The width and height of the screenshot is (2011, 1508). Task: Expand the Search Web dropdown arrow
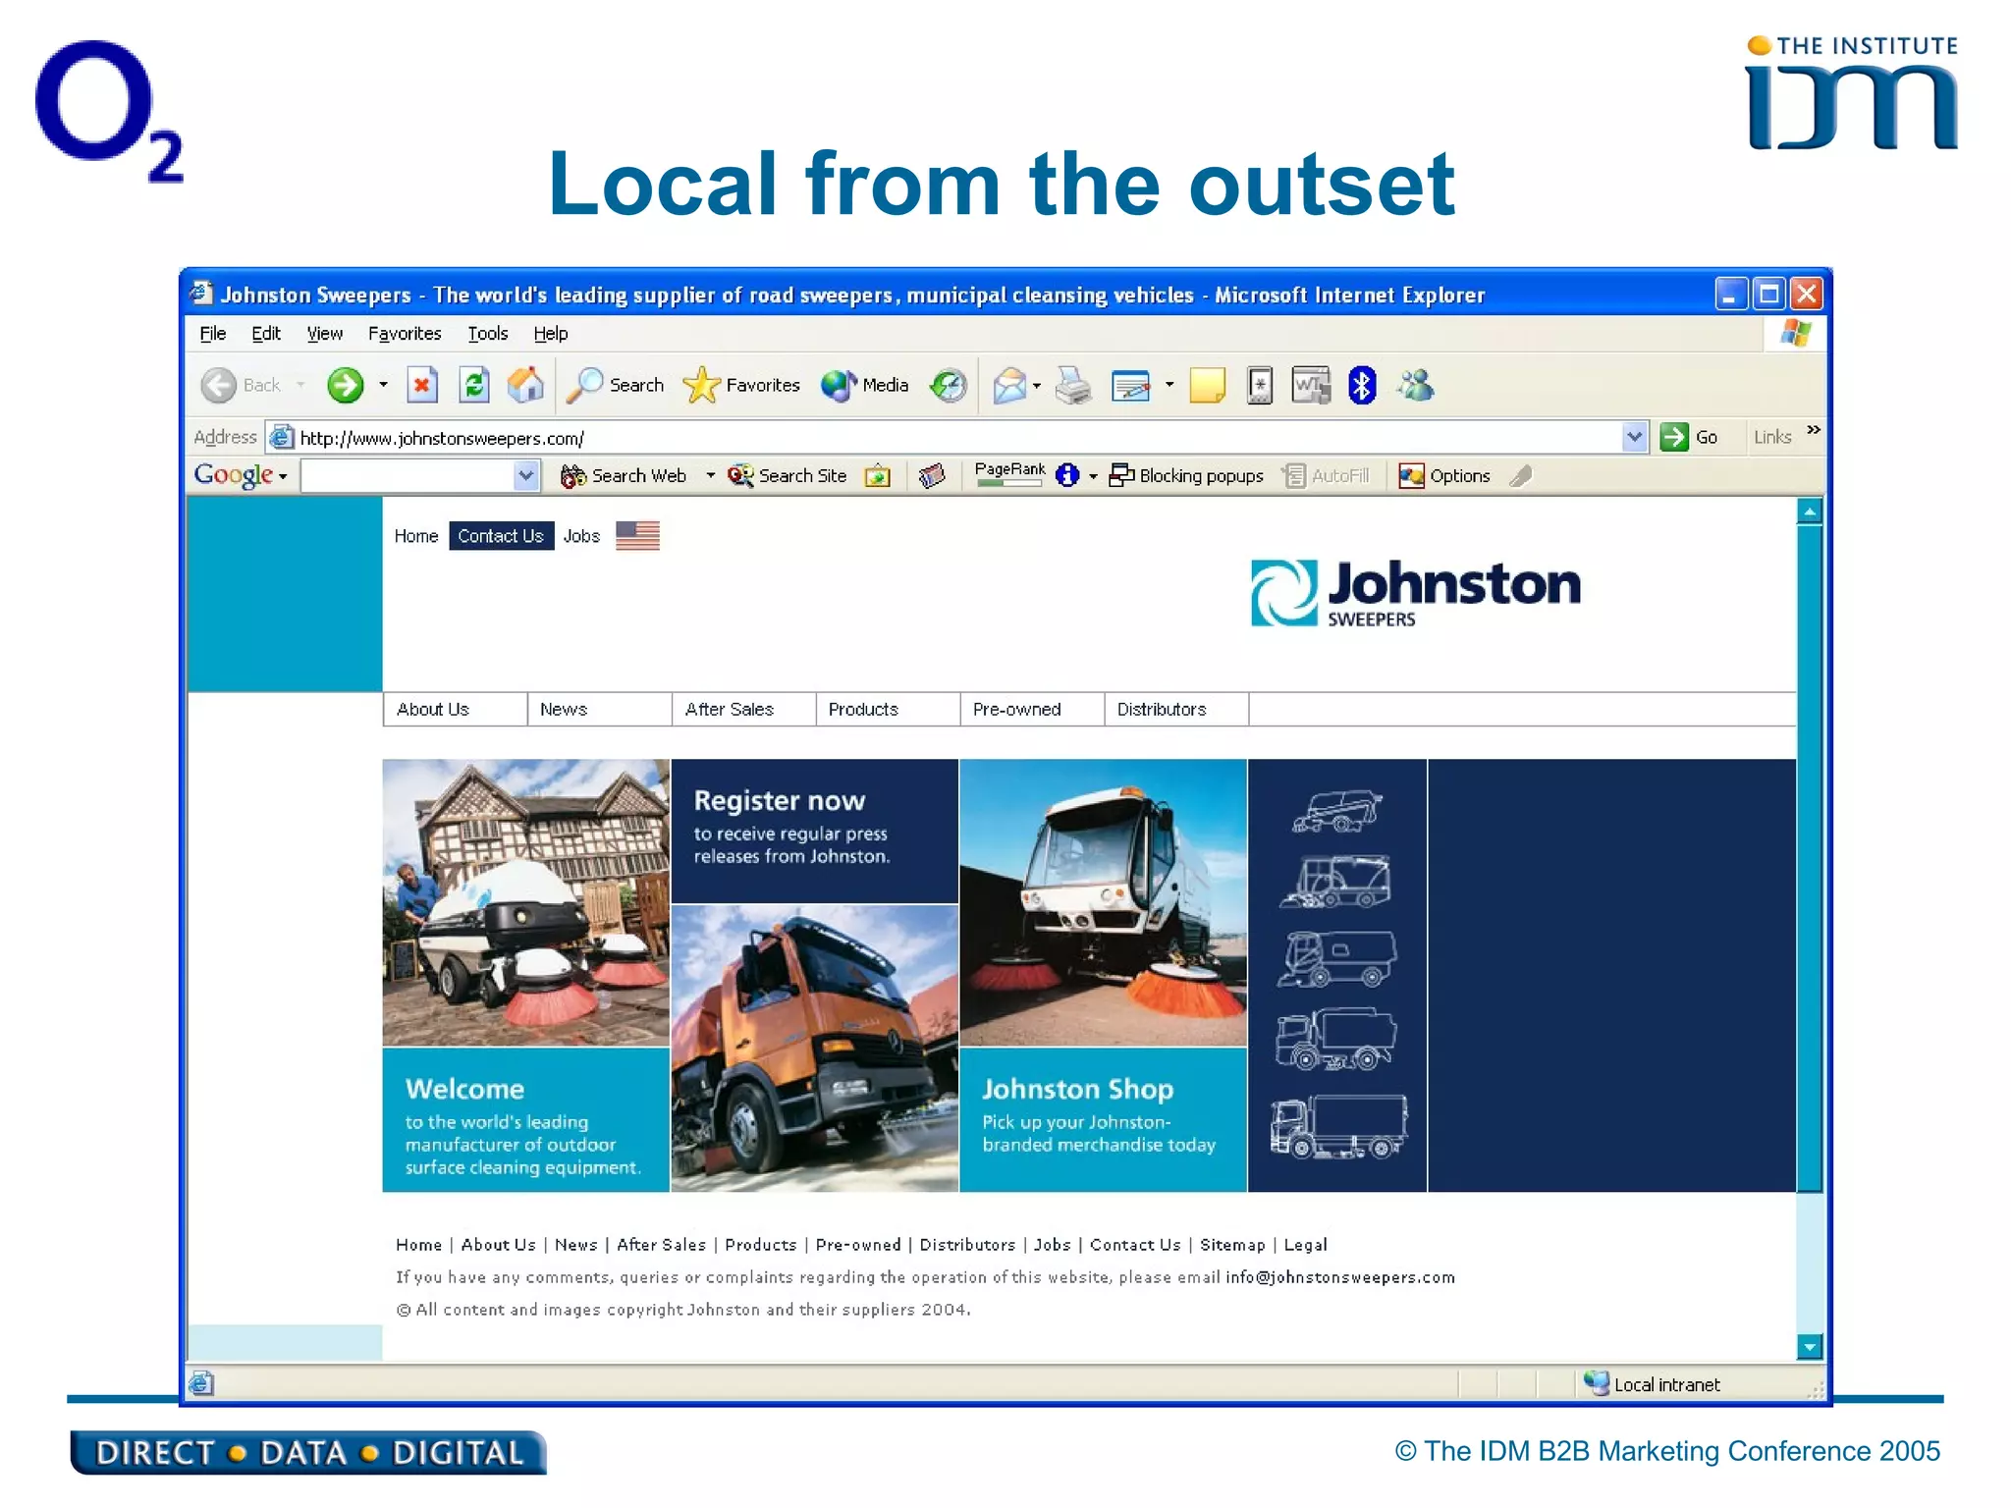click(x=710, y=476)
